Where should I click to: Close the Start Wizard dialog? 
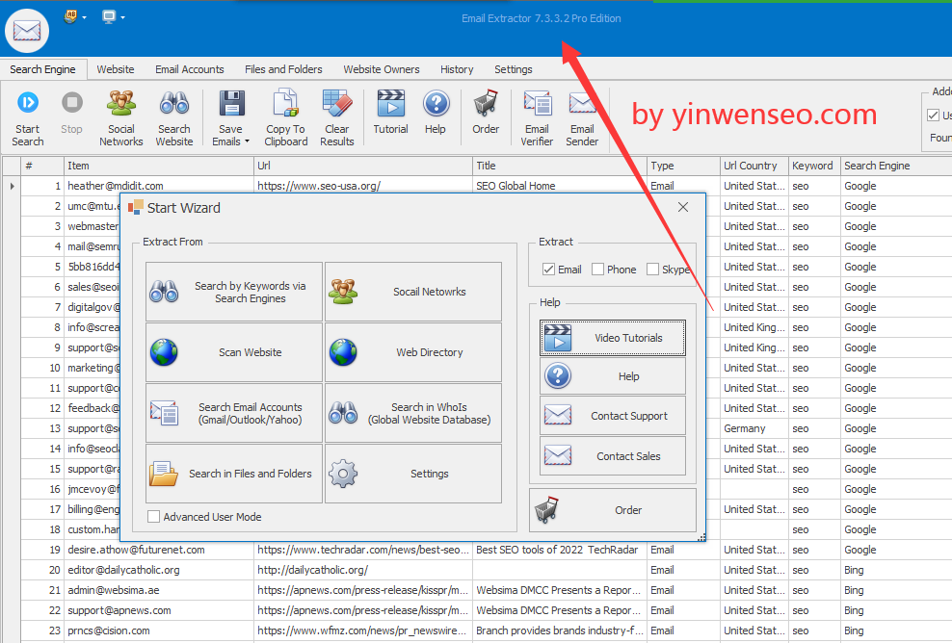click(683, 208)
